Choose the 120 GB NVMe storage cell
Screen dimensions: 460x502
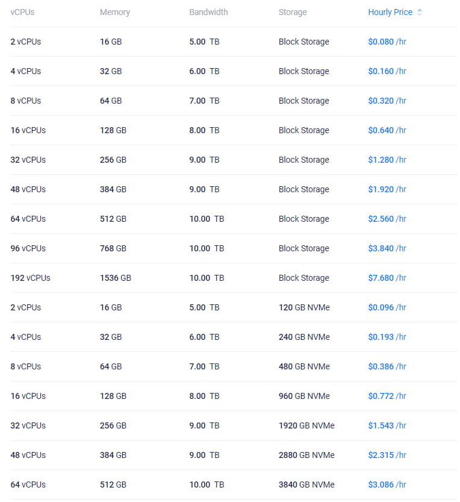point(304,307)
